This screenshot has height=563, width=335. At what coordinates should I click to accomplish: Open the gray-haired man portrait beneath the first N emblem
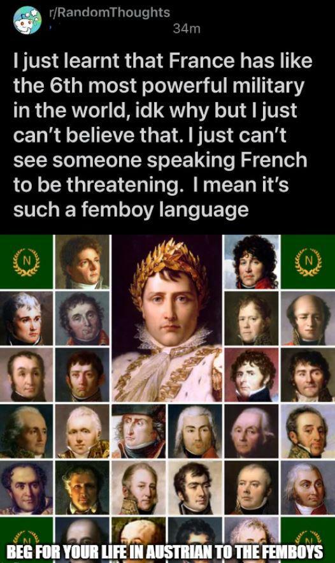click(26, 318)
